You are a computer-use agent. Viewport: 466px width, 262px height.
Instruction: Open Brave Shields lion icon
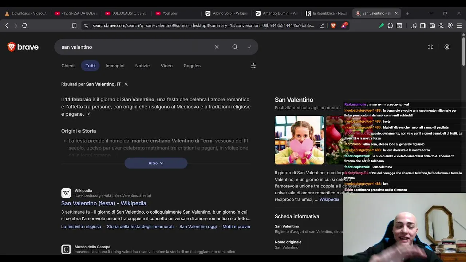[333, 25]
